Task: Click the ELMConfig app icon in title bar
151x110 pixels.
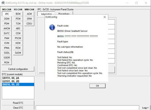Action: 3,3
